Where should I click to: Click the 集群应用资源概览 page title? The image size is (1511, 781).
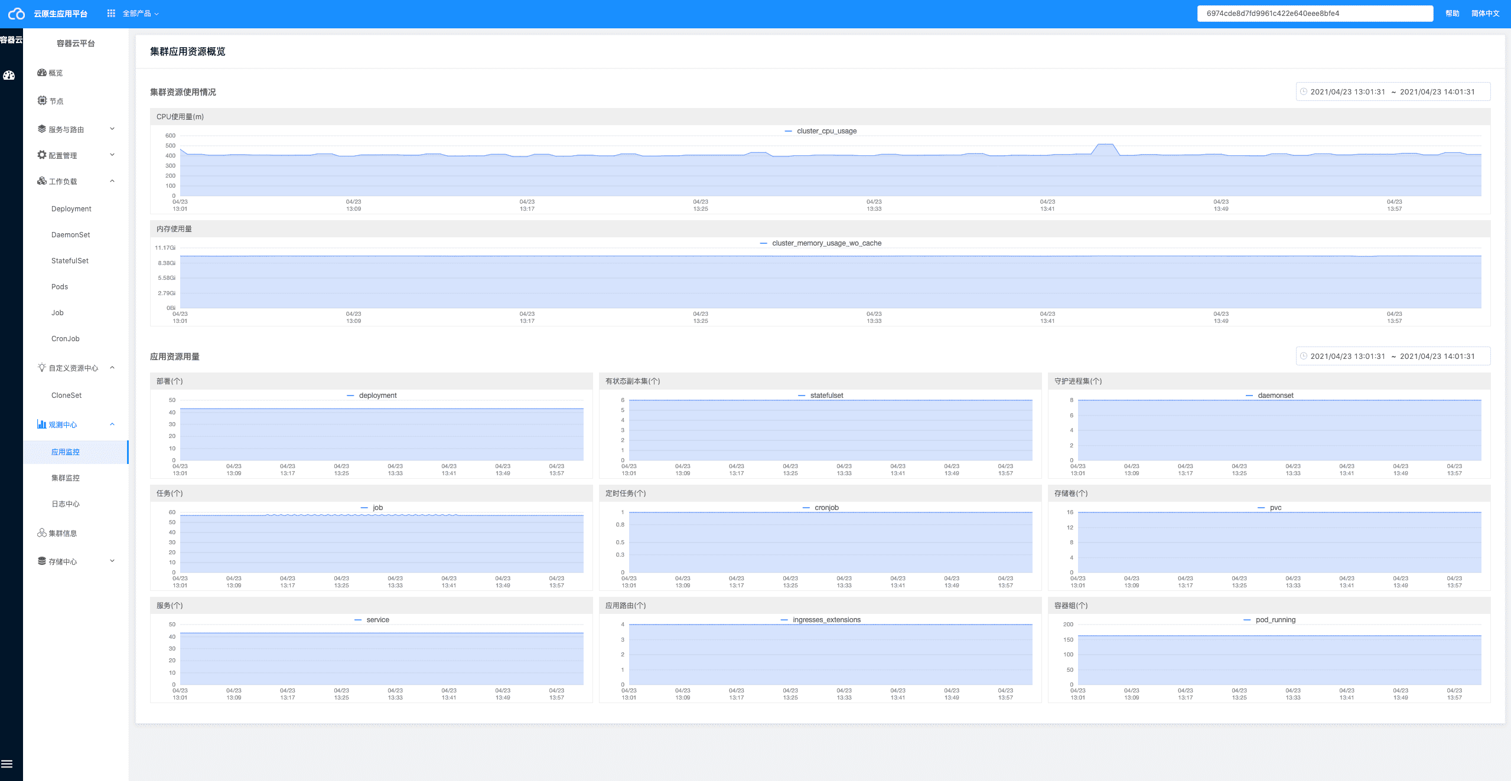(187, 52)
